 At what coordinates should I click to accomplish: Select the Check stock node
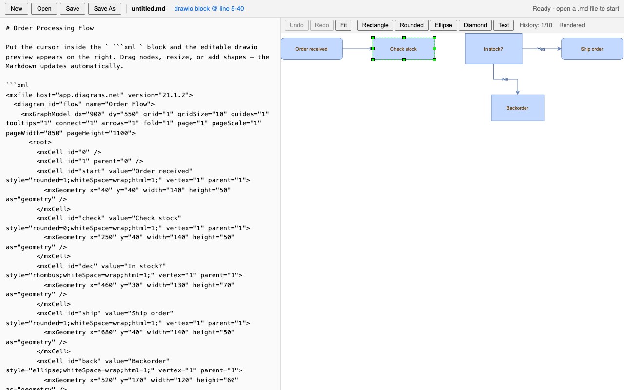[404, 49]
